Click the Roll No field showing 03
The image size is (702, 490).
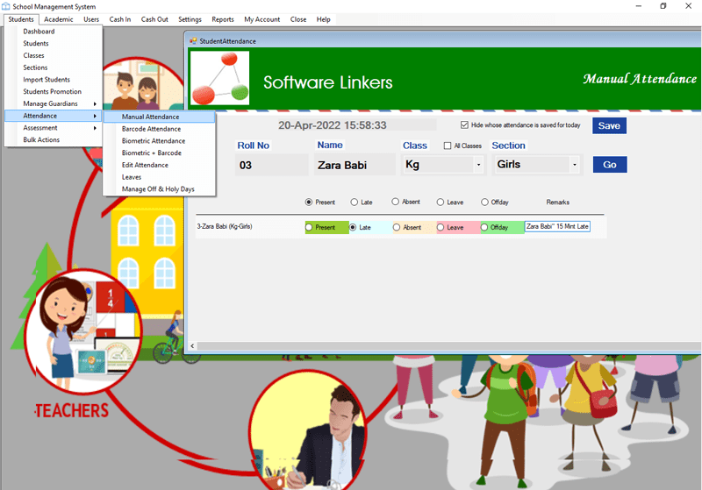(272, 165)
